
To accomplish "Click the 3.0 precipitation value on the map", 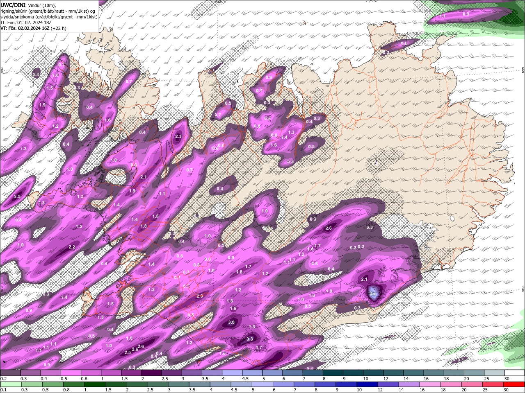I will click(231, 322).
